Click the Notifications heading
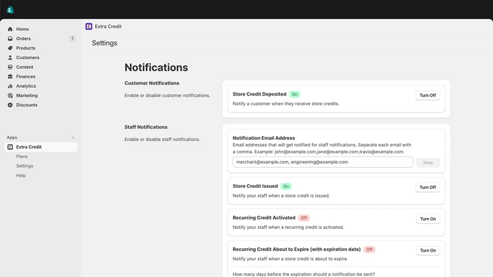Viewport: 493px width, 277px height. [x=157, y=68]
